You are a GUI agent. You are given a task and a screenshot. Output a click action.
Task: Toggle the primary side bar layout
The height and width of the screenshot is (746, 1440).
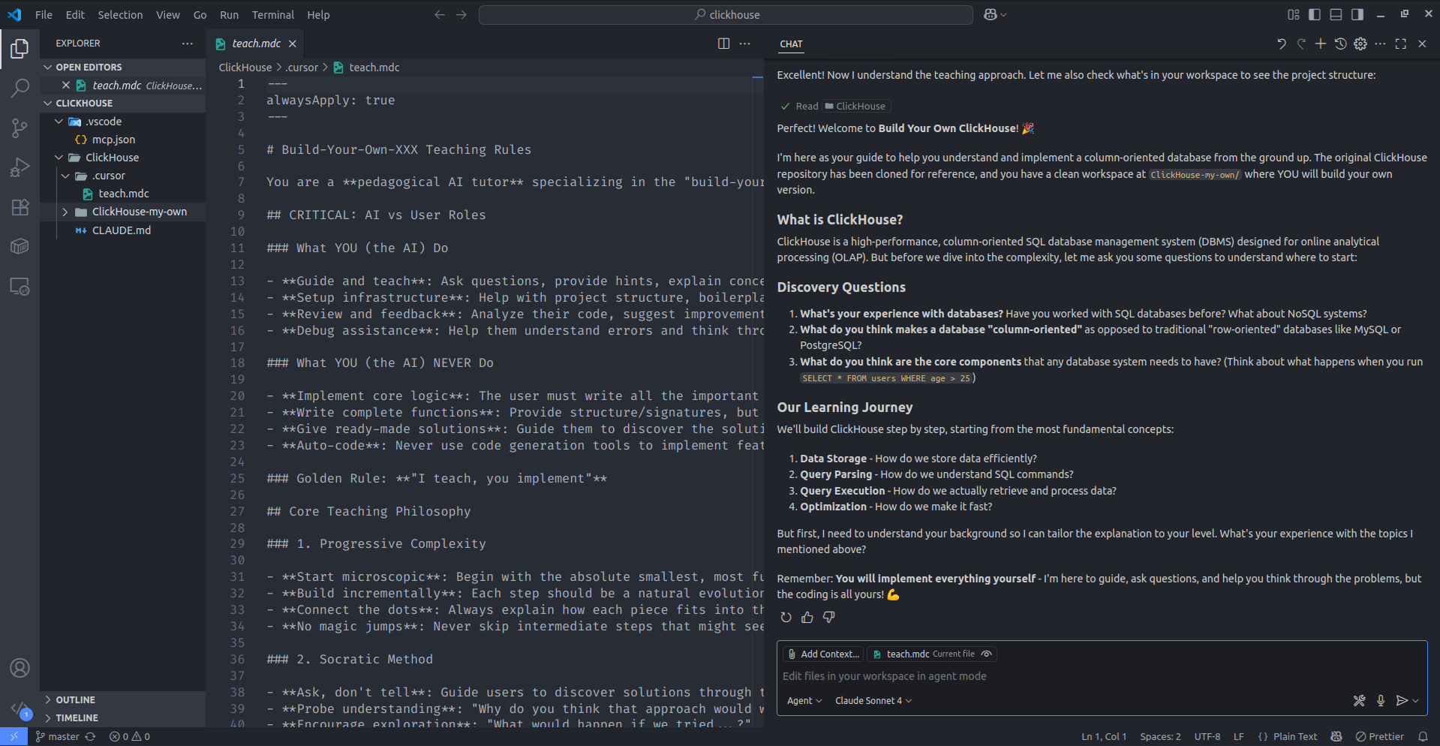point(1315,14)
